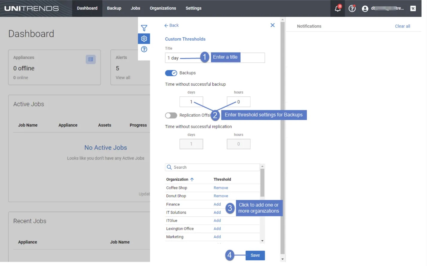The width and height of the screenshot is (427, 266).
Task: Click the Appliances list icon
Action: tap(91, 59)
